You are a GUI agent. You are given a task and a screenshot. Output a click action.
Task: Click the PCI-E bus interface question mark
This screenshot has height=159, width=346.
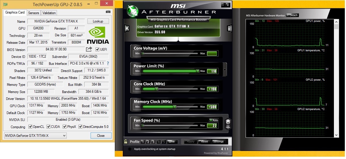coord(108,63)
